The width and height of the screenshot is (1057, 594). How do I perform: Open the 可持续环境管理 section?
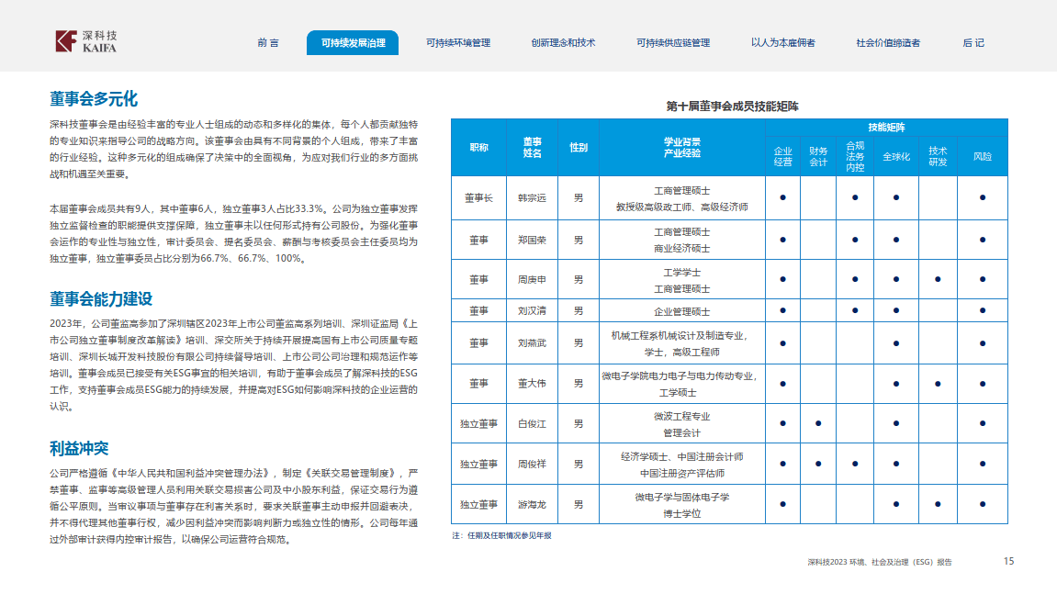click(461, 42)
